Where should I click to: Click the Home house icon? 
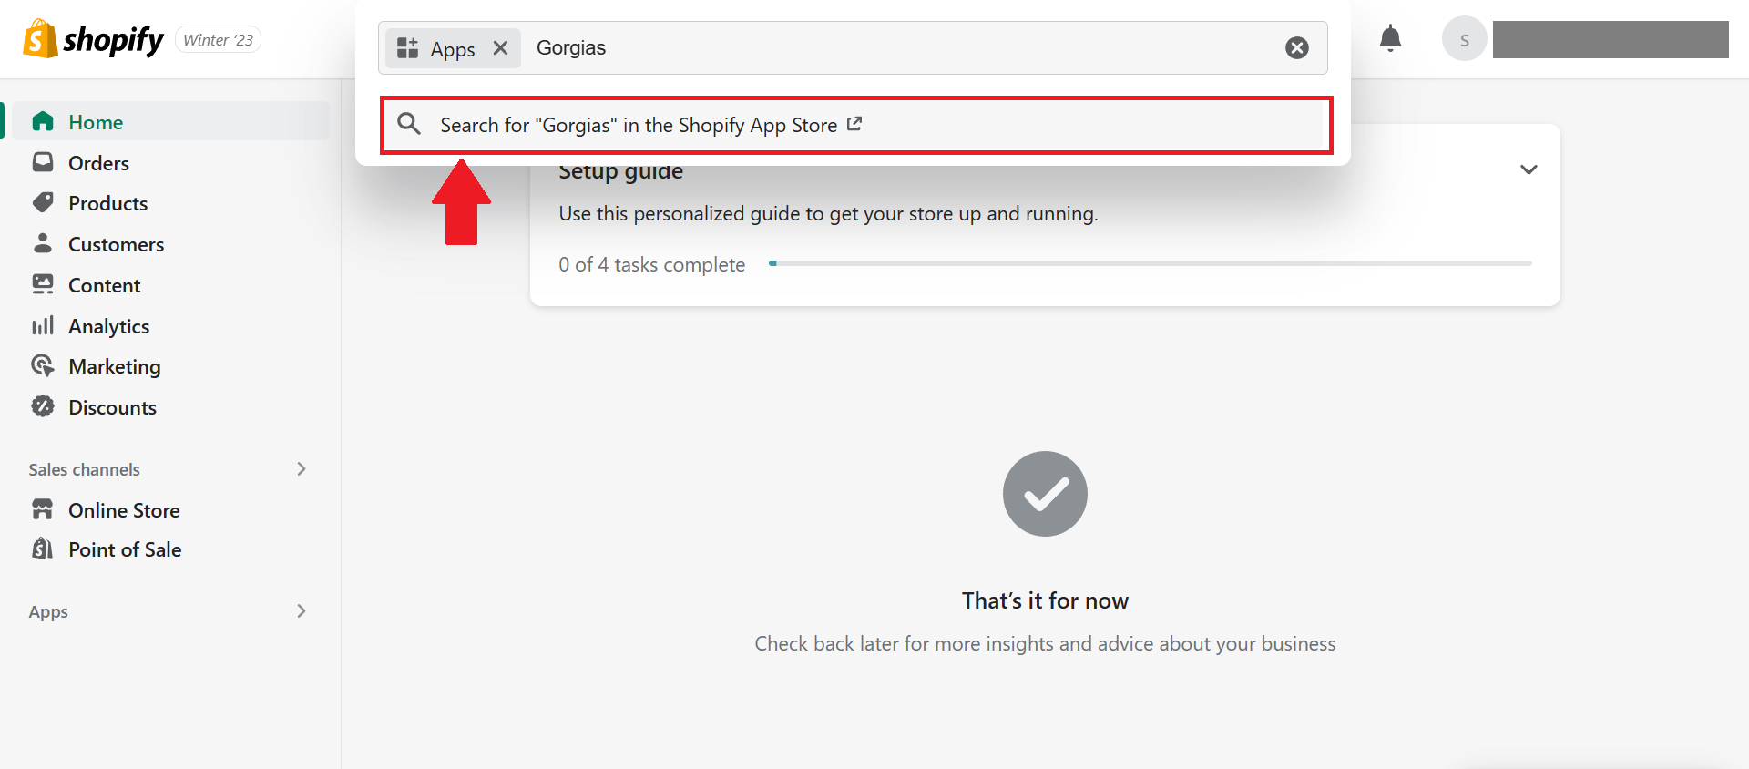tap(43, 122)
